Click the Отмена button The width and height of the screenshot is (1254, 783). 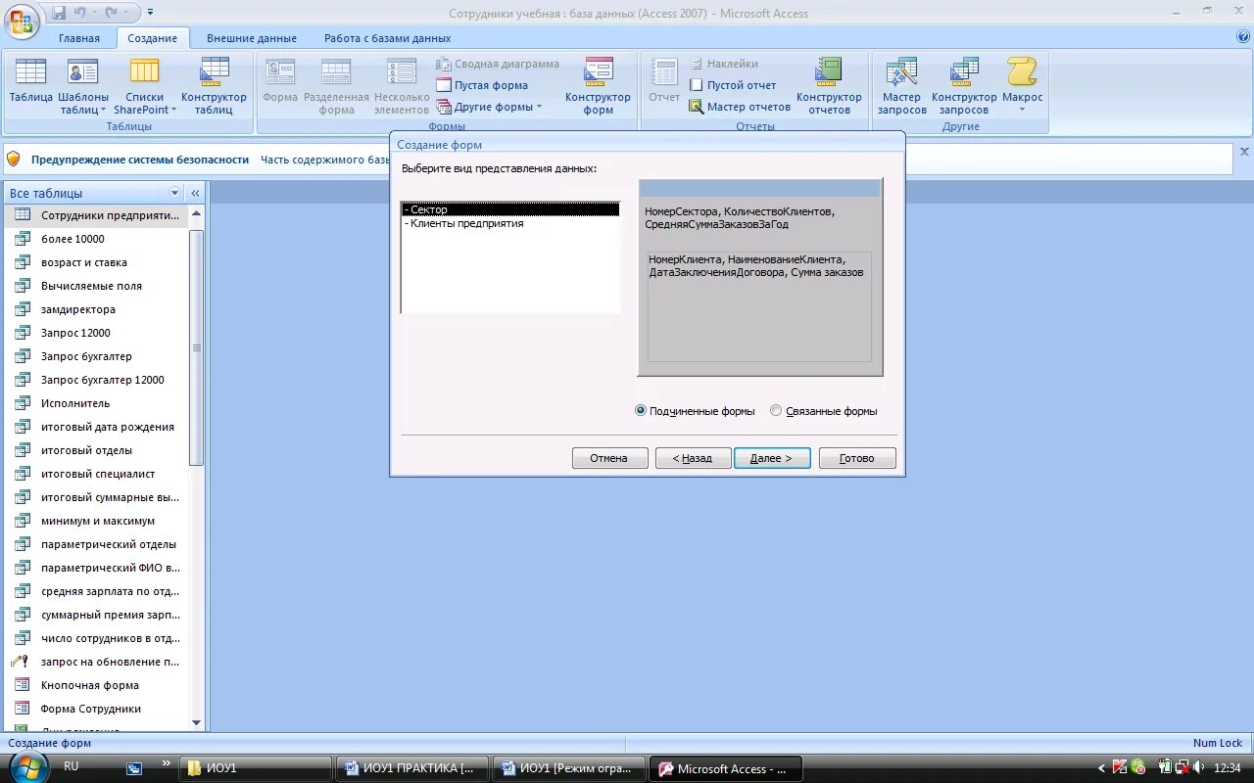pyautogui.click(x=609, y=458)
